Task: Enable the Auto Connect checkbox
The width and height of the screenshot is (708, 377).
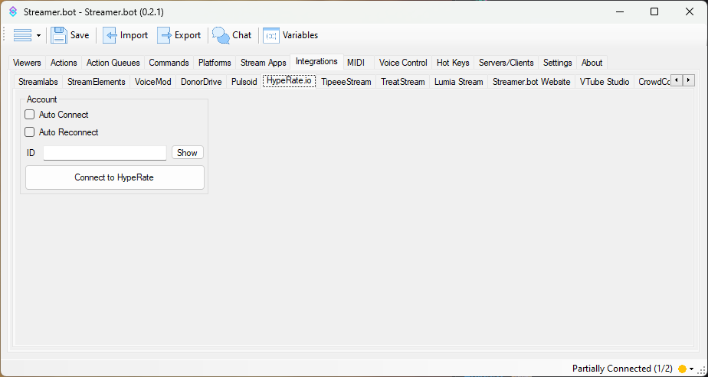Action: point(30,115)
